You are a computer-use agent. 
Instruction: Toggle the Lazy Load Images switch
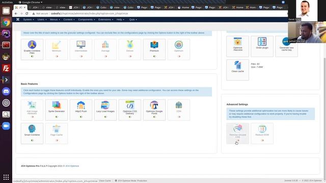click(105, 117)
